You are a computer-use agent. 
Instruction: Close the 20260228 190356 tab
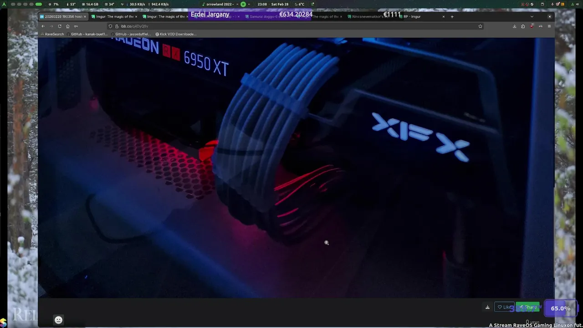(85, 16)
